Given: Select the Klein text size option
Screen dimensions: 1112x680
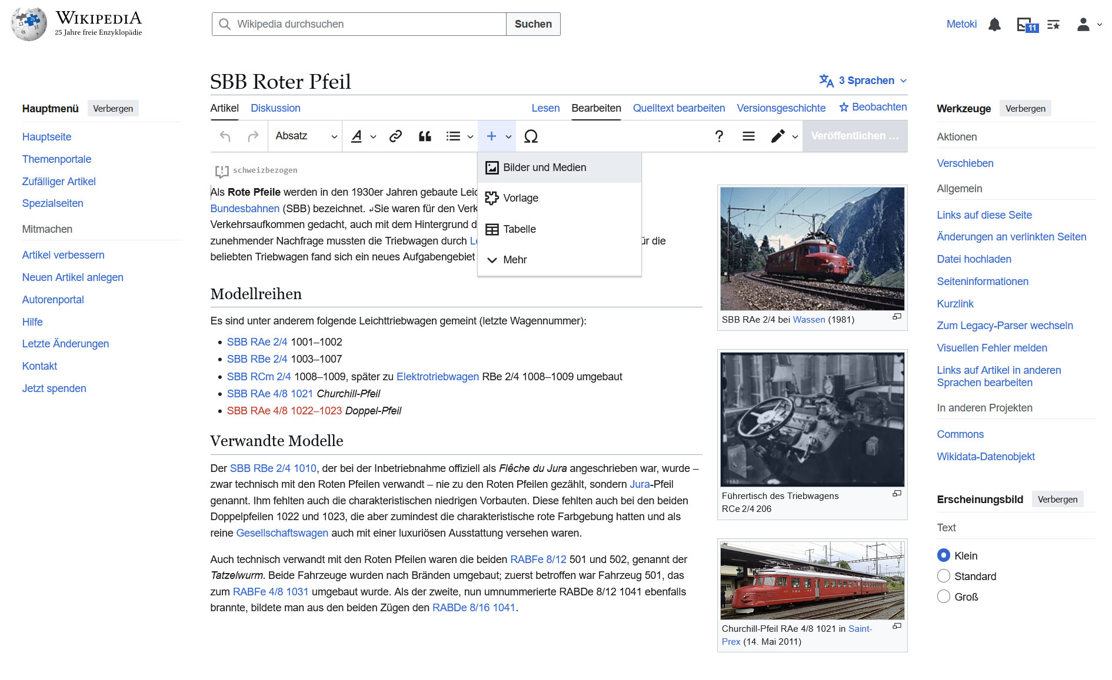Looking at the screenshot, I should [x=943, y=555].
